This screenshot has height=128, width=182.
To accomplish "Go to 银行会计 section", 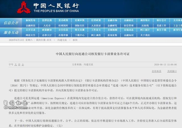I will [162, 20].
